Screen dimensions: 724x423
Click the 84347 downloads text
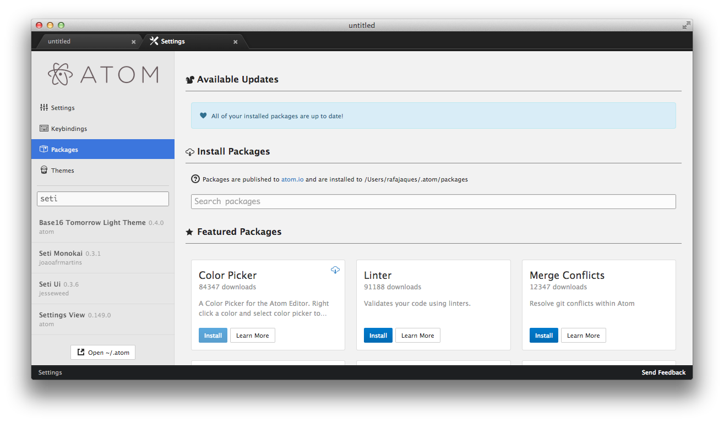tap(227, 287)
